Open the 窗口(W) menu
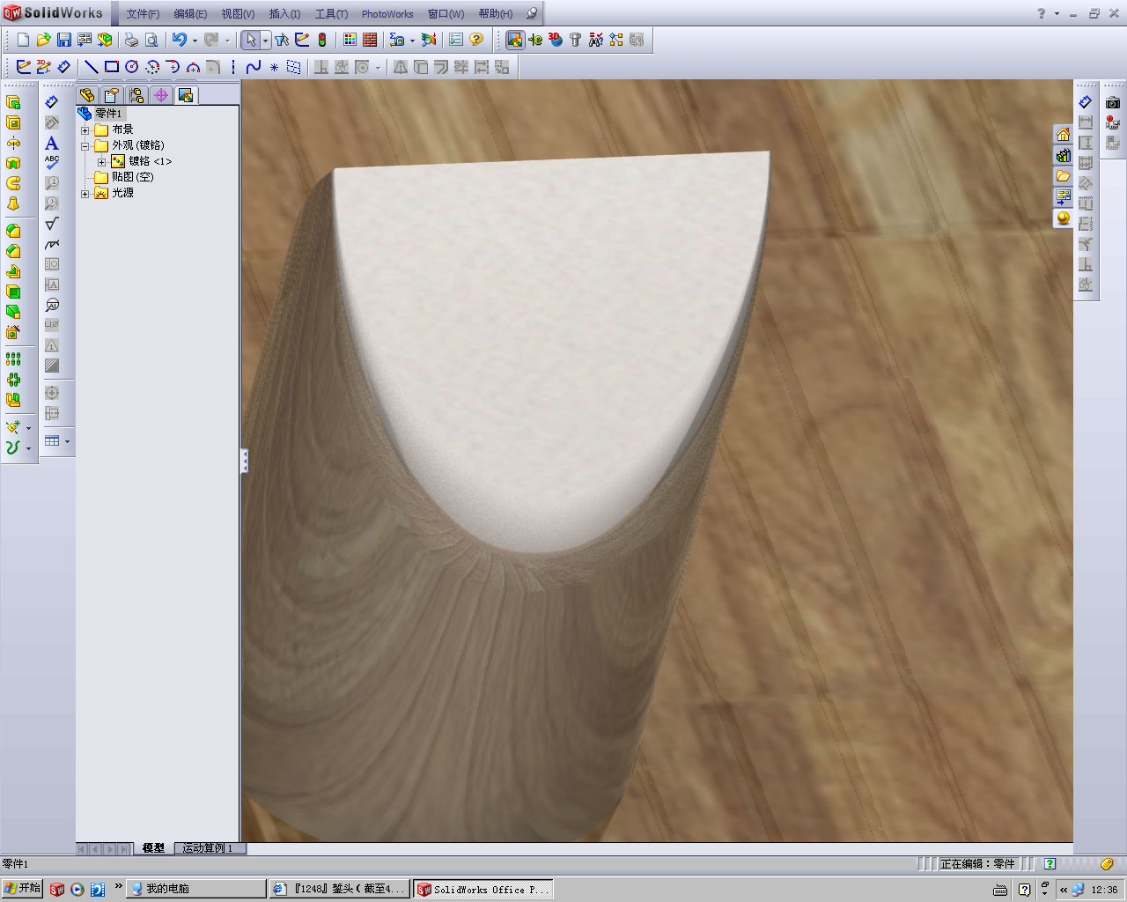This screenshot has width=1127, height=902. pos(446,14)
